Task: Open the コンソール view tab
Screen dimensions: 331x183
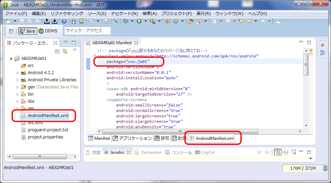Action: [x=178, y=152]
